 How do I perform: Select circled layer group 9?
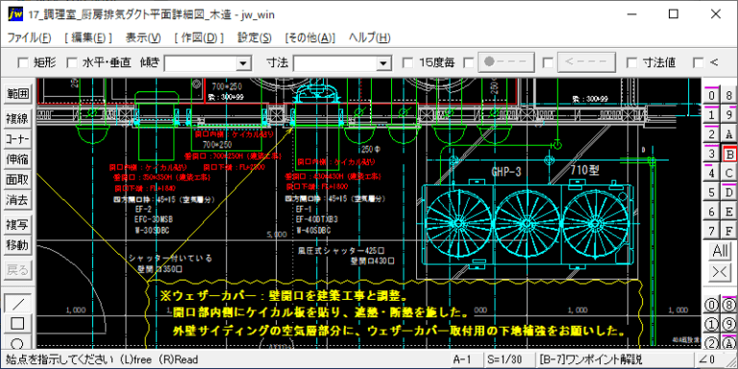[728, 324]
